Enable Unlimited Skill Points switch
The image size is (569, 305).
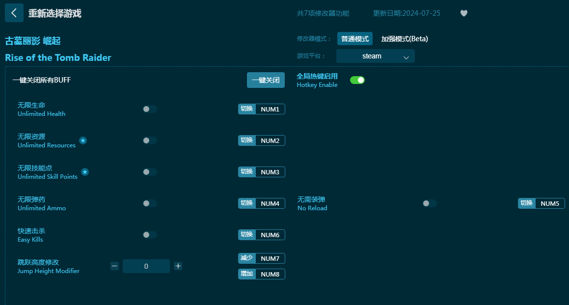150,172
